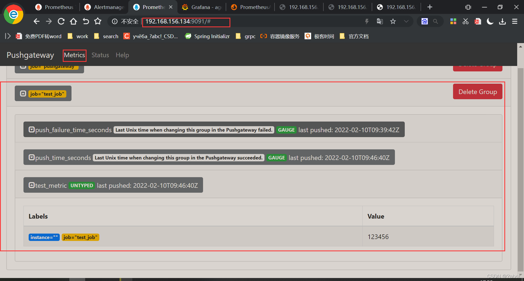Open the page translate icon
524x281 pixels.
(380, 21)
